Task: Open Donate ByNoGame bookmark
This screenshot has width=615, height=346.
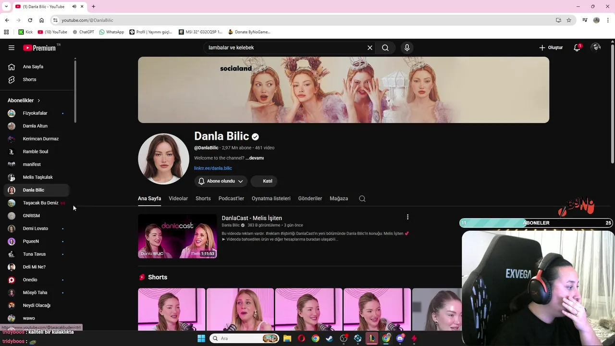Action: point(249,32)
